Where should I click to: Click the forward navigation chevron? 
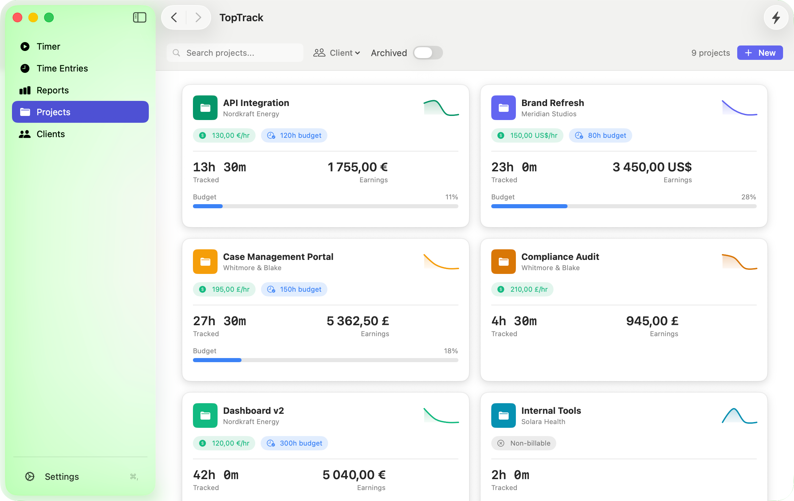tap(198, 17)
